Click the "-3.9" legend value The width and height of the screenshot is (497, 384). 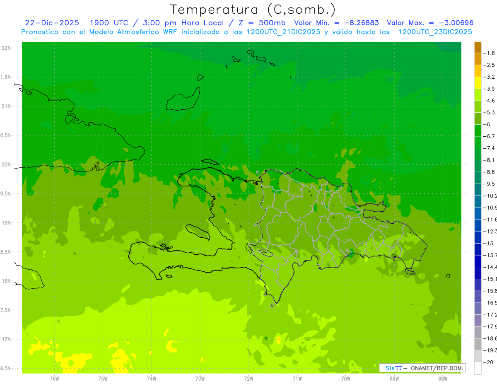pyautogui.click(x=490, y=89)
